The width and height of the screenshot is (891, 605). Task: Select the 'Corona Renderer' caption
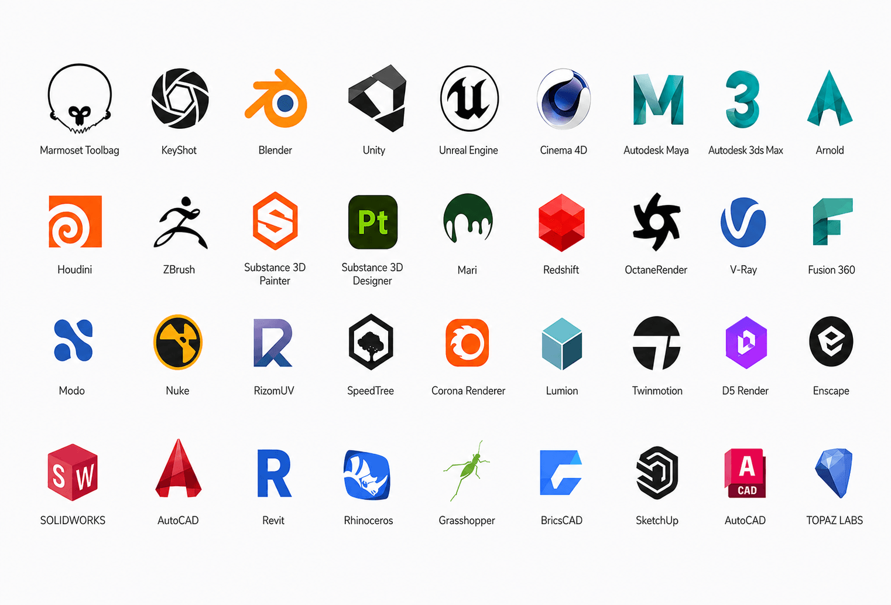click(x=468, y=391)
